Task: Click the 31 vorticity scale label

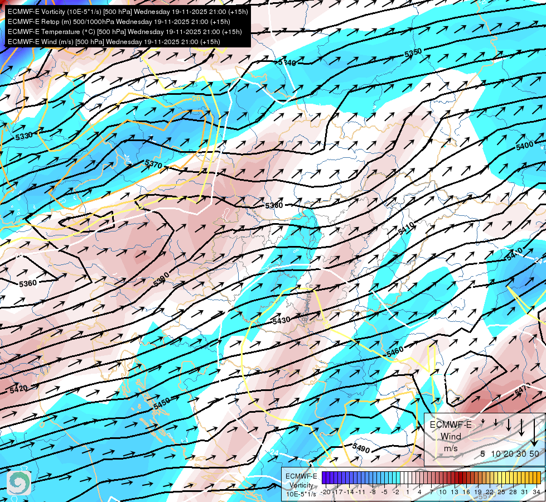Action: click(525, 492)
